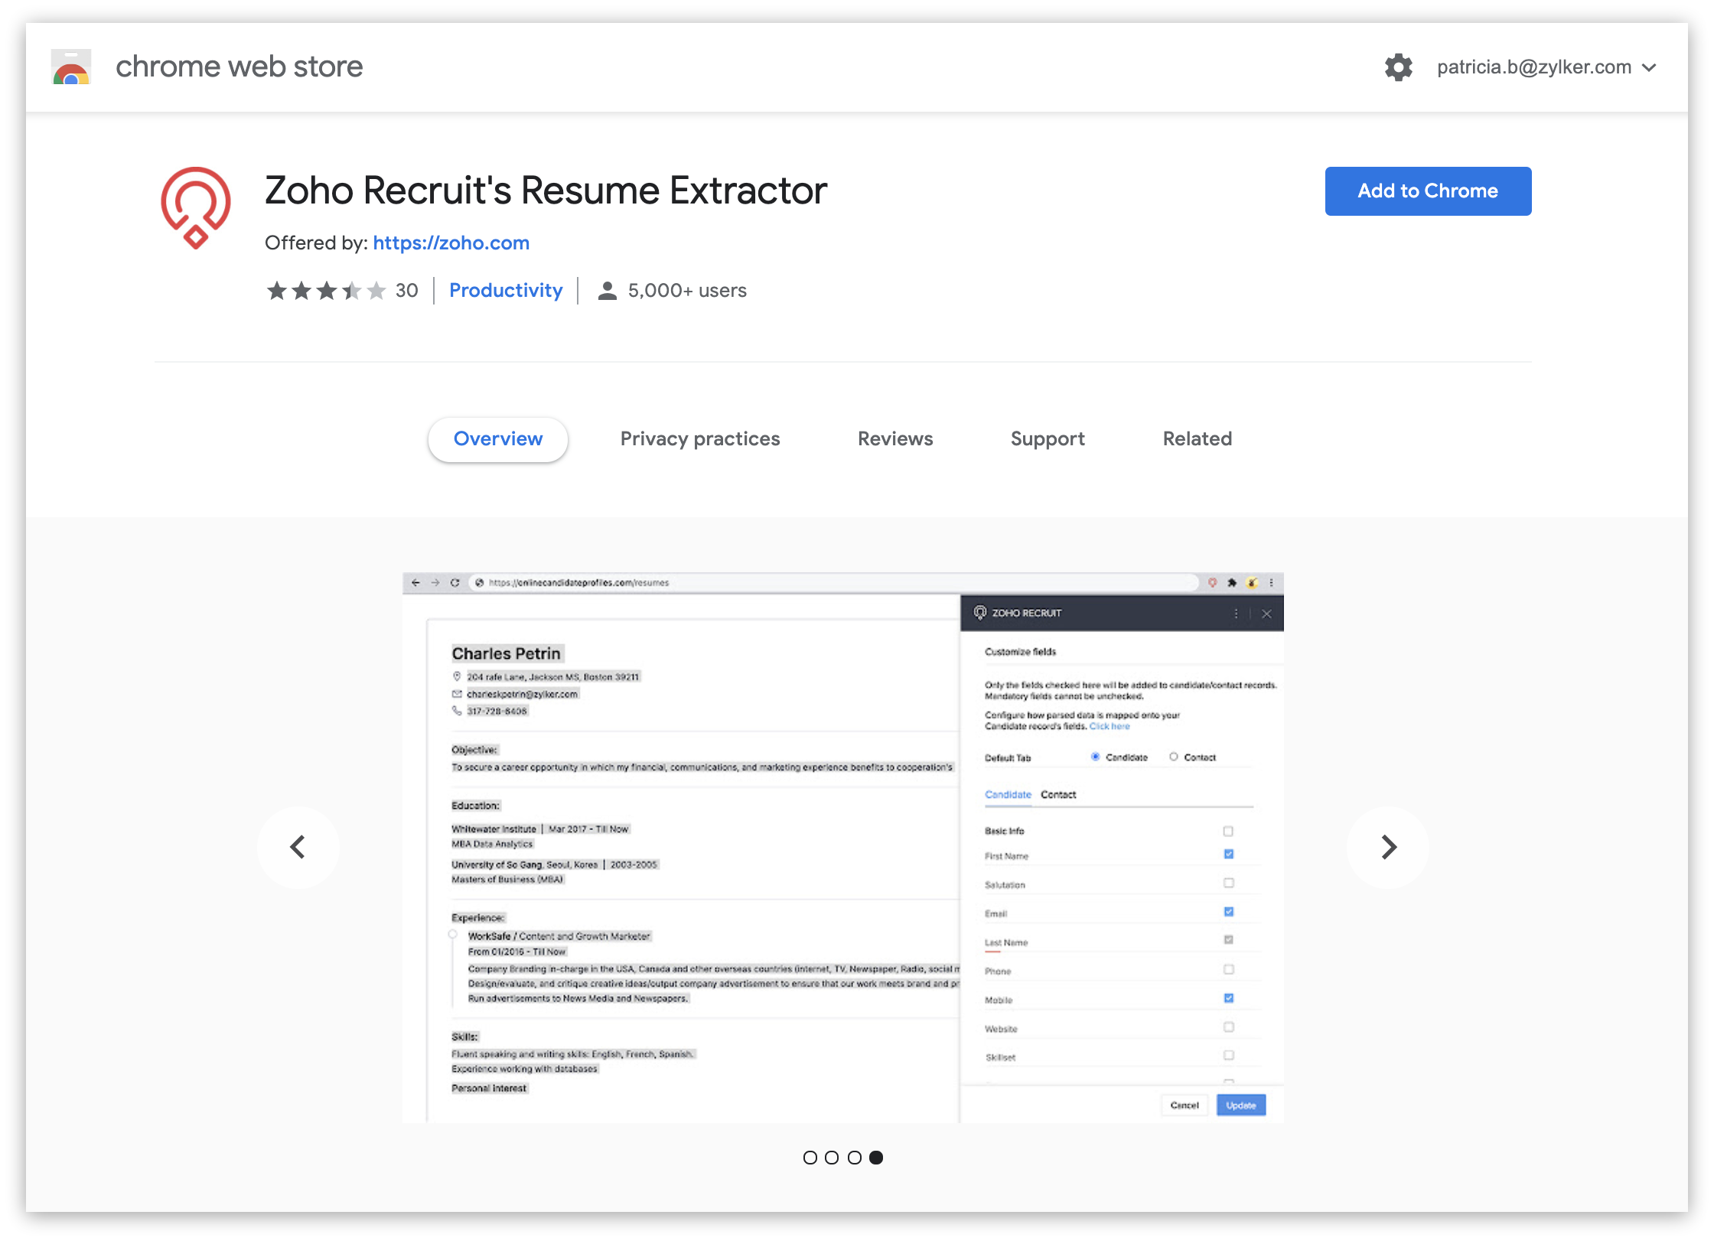Open the Productivity category link
The width and height of the screenshot is (1714, 1241).
[505, 291]
